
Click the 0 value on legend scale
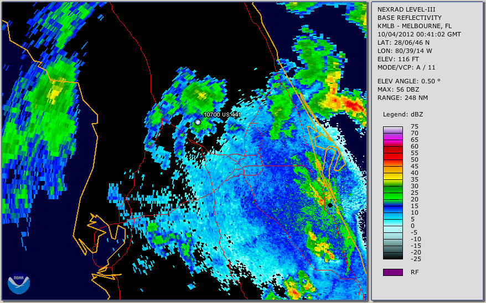coord(412,226)
